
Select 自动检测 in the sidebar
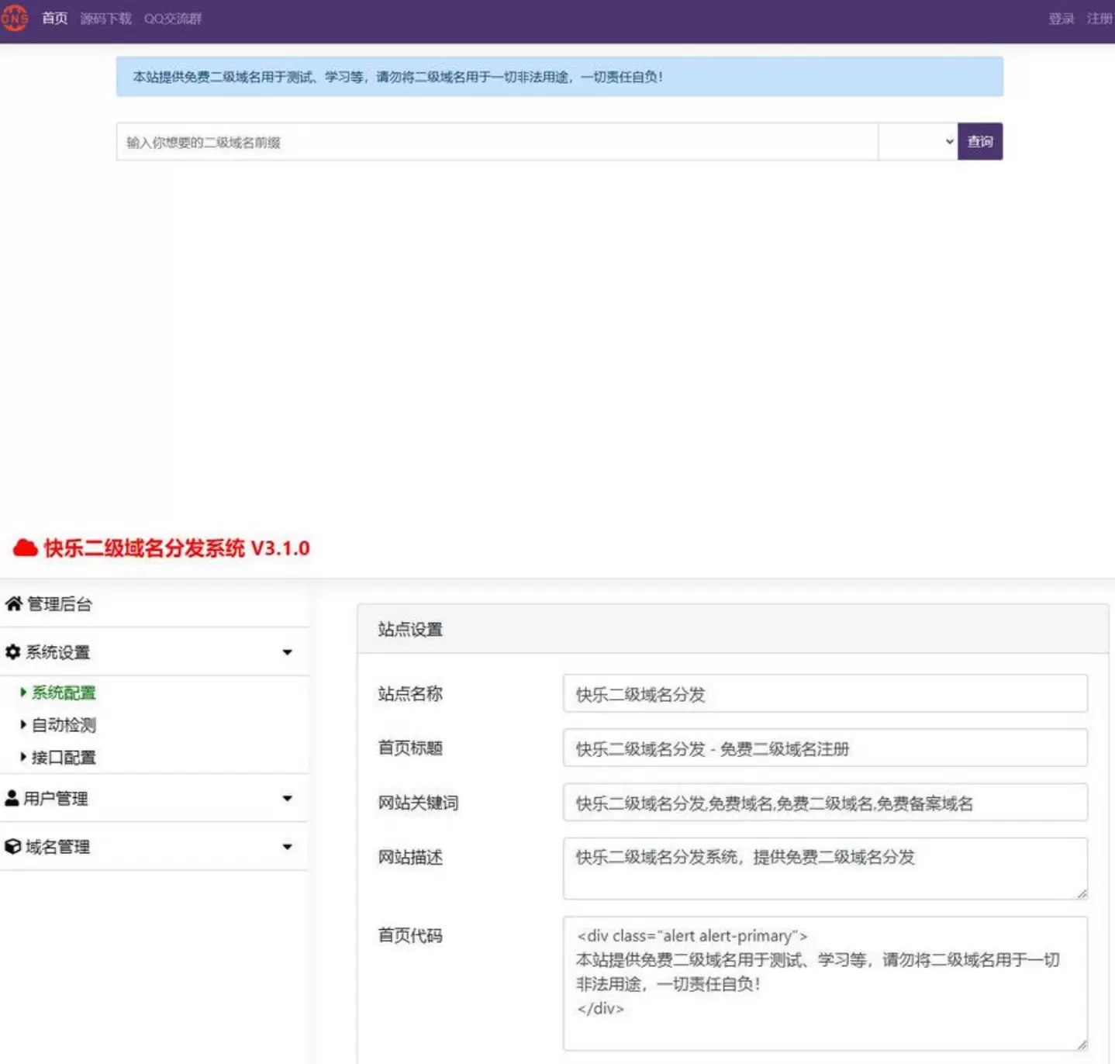64,725
